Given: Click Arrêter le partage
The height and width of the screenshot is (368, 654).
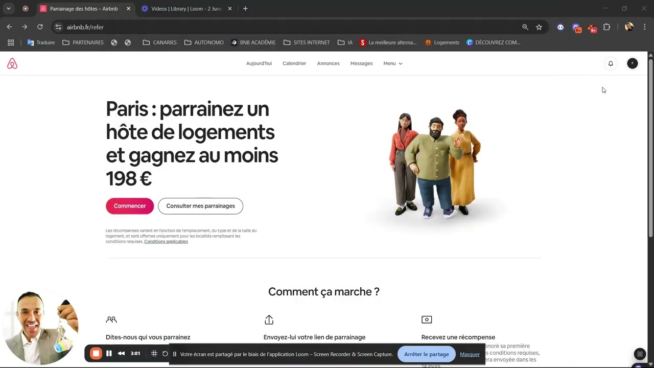Looking at the screenshot, I should pos(427,354).
